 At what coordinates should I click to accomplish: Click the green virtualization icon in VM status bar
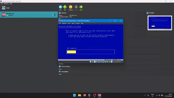point(107,62)
